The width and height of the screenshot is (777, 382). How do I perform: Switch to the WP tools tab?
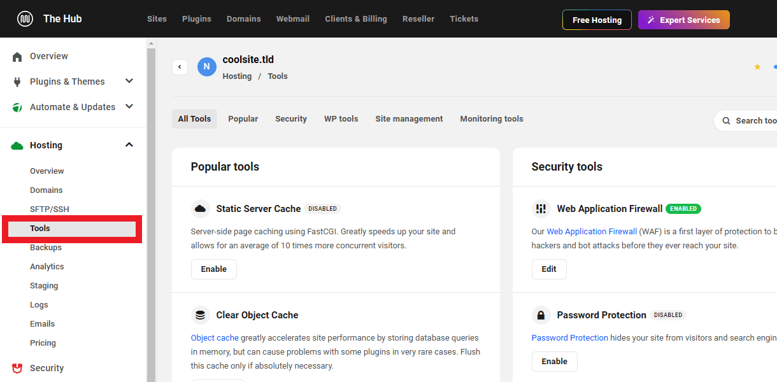tap(341, 119)
